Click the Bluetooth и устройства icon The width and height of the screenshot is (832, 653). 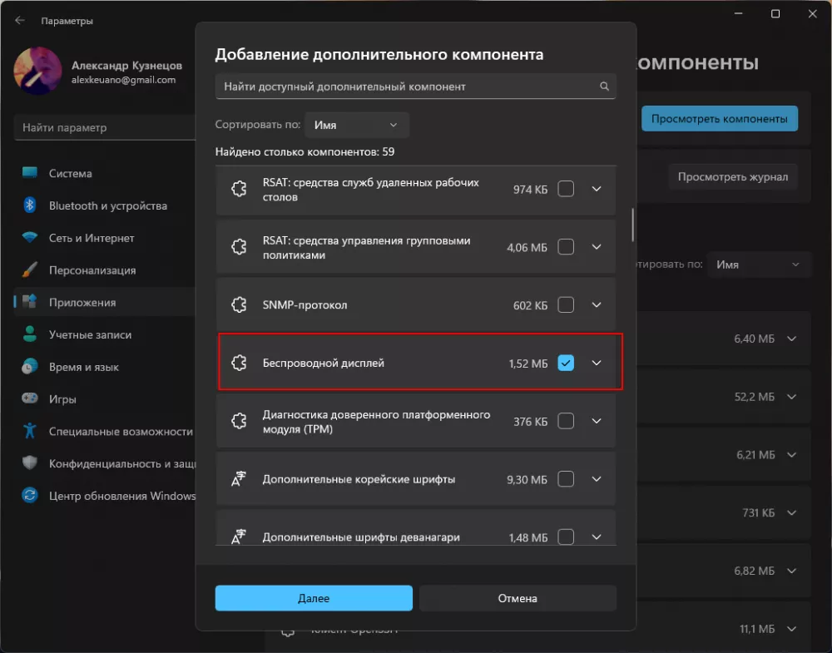click(30, 205)
